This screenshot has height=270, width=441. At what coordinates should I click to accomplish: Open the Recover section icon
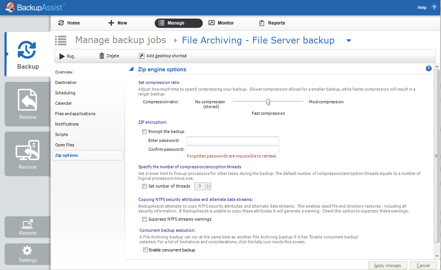click(28, 150)
